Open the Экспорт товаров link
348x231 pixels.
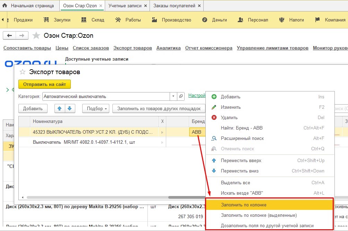133,48
